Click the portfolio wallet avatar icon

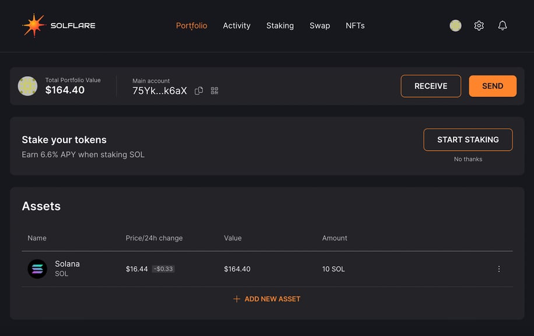coord(27,86)
